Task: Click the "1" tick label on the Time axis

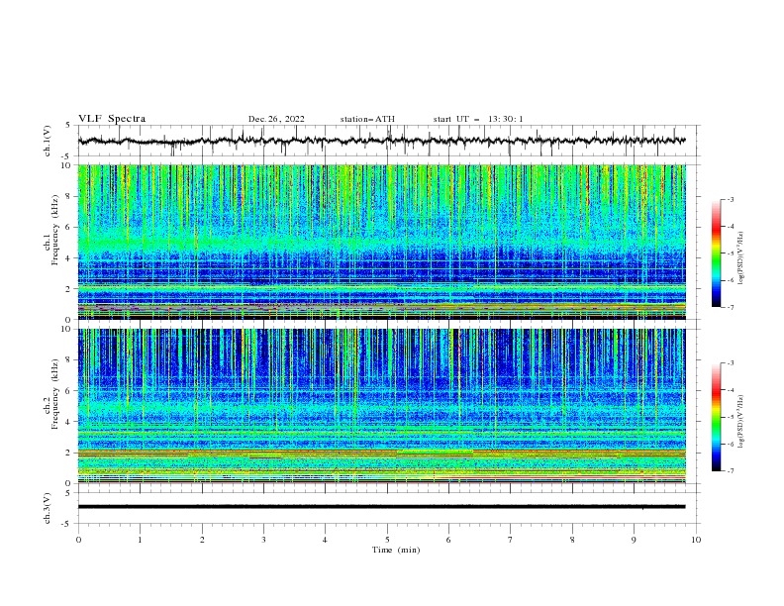Action: [x=140, y=540]
